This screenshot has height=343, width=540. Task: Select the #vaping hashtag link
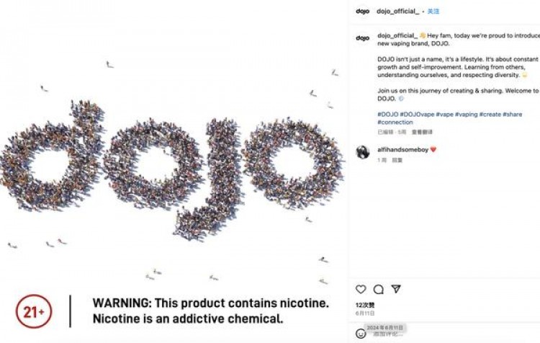tap(466, 115)
